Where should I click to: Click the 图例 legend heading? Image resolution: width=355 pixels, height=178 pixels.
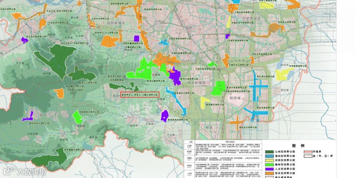pos(298,146)
